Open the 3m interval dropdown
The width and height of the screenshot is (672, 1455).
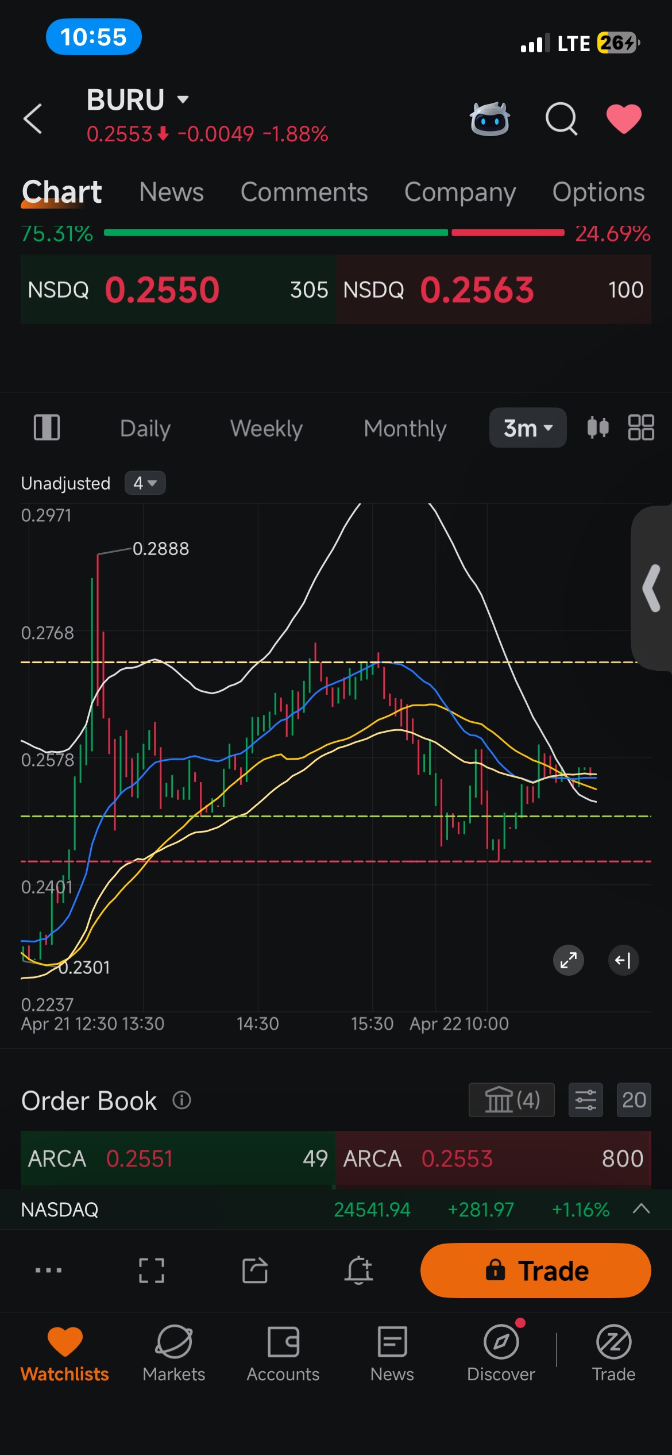point(528,428)
